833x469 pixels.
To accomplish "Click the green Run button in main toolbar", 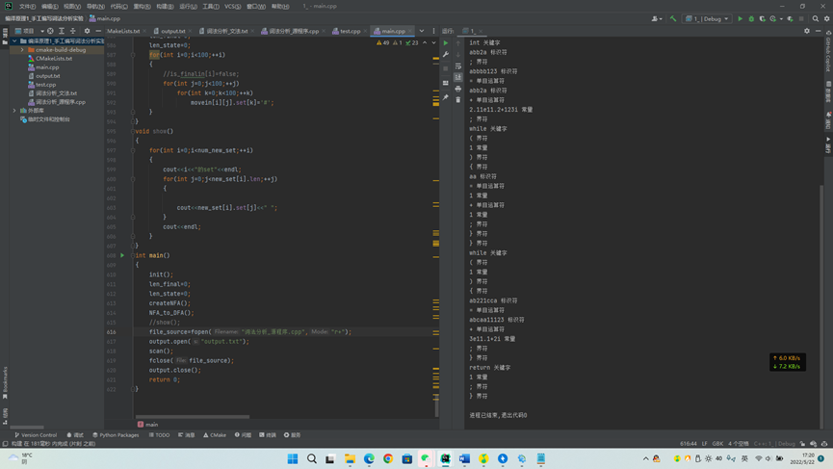I will click(741, 18).
